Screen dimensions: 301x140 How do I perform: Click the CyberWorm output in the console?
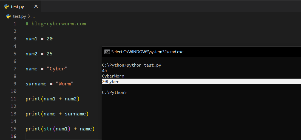pos(113,76)
